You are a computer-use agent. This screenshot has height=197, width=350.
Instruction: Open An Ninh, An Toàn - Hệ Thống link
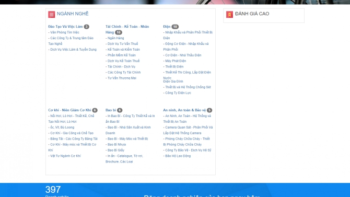click(187, 119)
